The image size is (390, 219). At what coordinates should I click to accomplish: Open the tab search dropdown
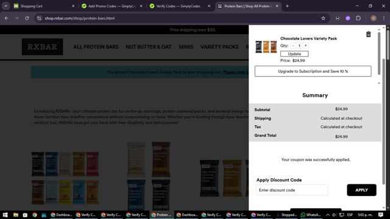pos(5,6)
